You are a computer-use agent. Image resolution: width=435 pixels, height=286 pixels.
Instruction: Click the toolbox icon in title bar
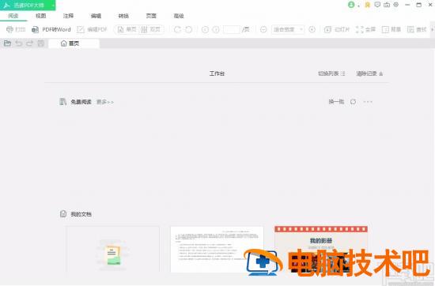pos(387,5)
